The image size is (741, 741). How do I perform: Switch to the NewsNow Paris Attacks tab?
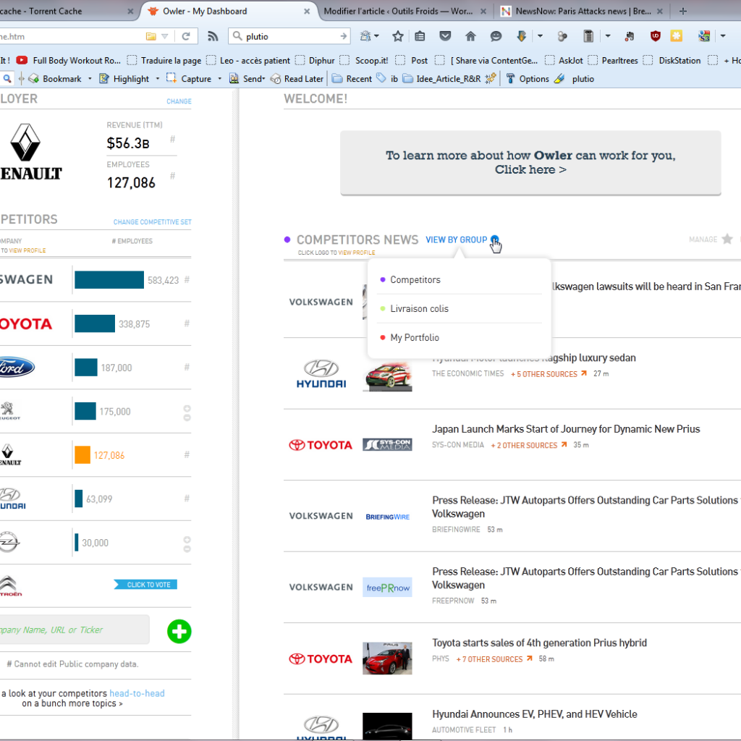click(582, 12)
